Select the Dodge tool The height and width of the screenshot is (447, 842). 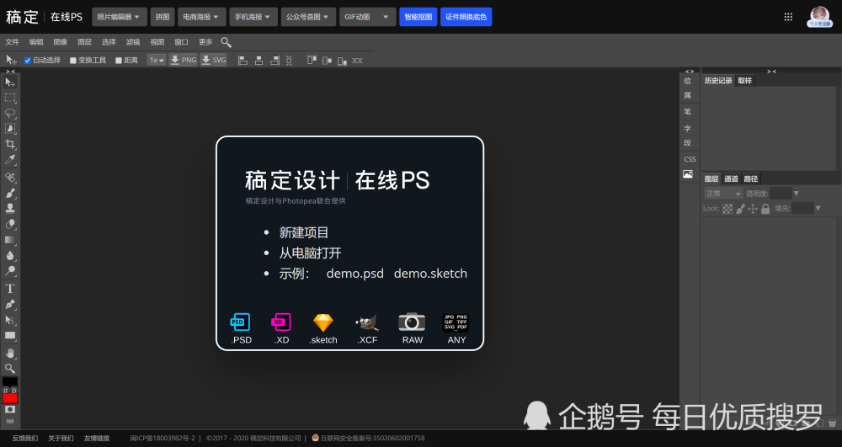(x=10, y=271)
